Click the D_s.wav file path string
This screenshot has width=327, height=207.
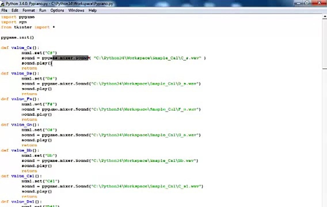pyautogui.click(x=145, y=84)
